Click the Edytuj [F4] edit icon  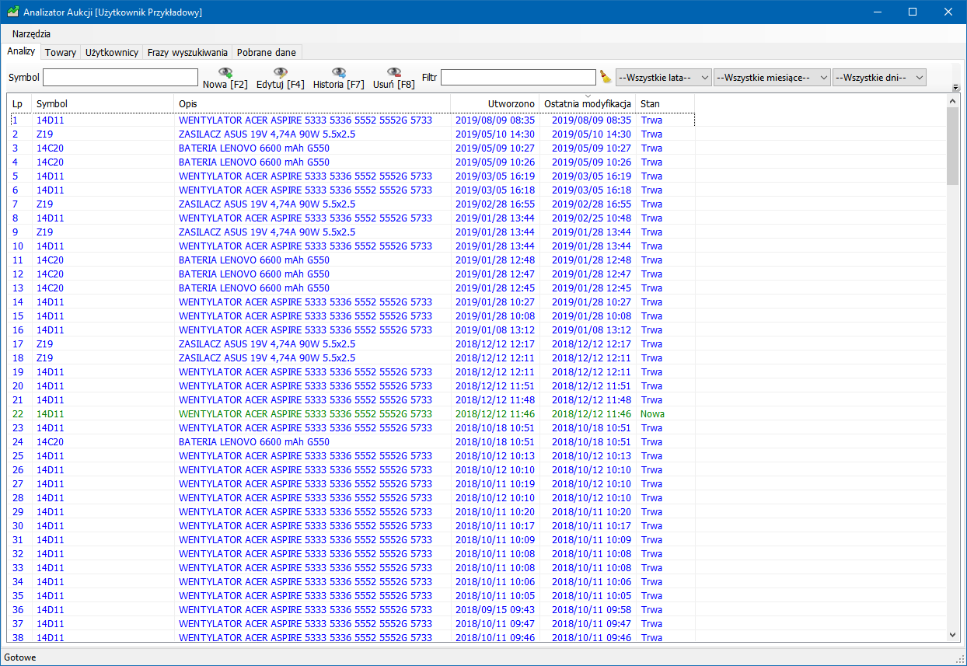pos(281,73)
